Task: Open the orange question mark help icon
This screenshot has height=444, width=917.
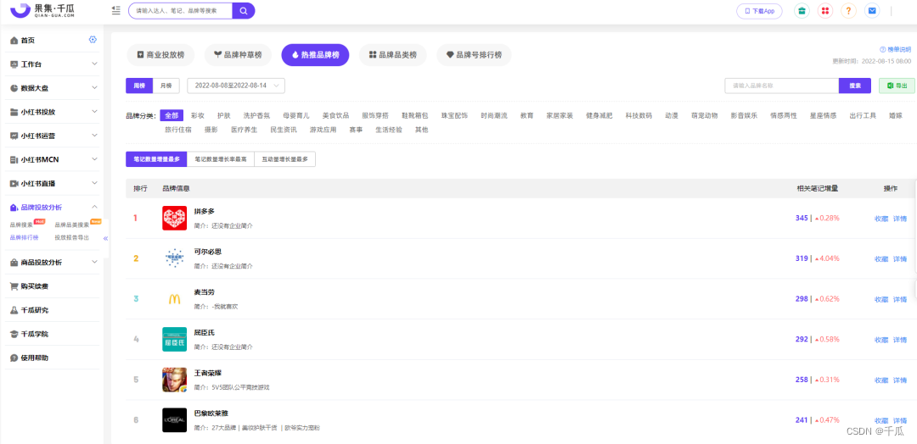Action: pyautogui.click(x=848, y=10)
